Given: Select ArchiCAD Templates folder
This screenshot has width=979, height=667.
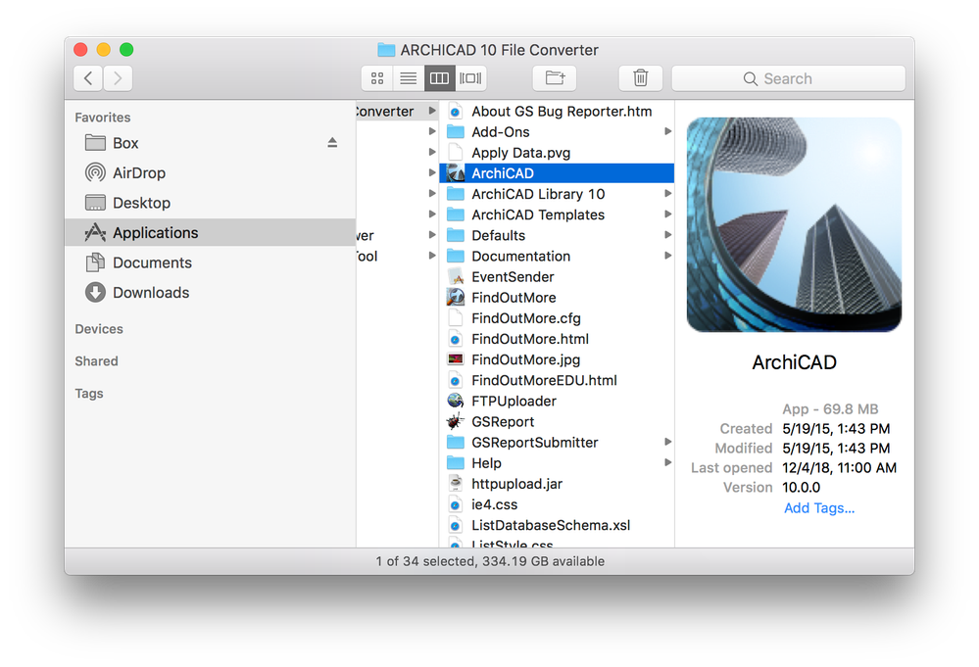Looking at the screenshot, I should point(557,214).
